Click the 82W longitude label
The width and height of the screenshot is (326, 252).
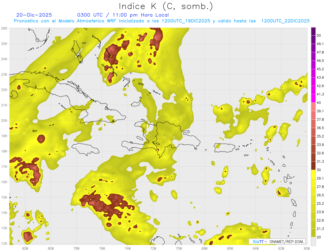pos(25,248)
